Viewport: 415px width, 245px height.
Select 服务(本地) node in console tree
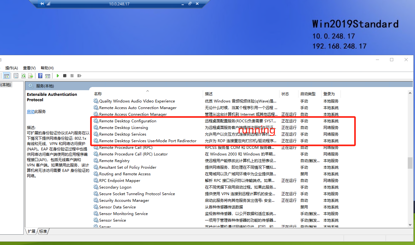5,85
